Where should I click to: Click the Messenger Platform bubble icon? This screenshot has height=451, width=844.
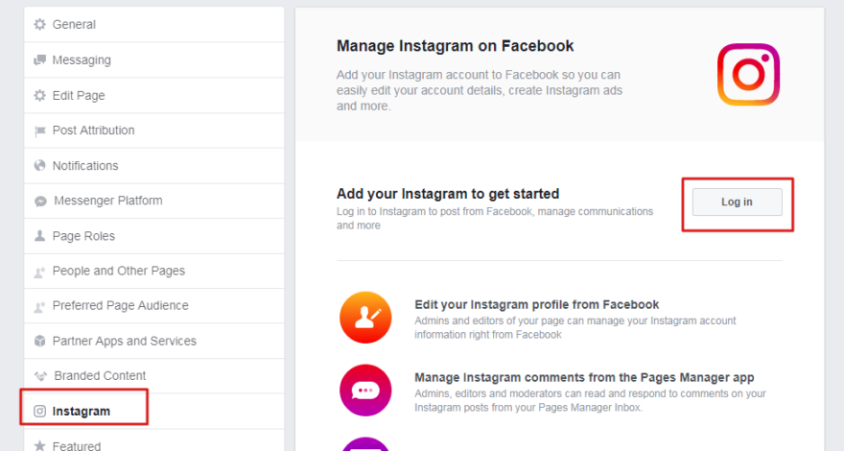[40, 201]
